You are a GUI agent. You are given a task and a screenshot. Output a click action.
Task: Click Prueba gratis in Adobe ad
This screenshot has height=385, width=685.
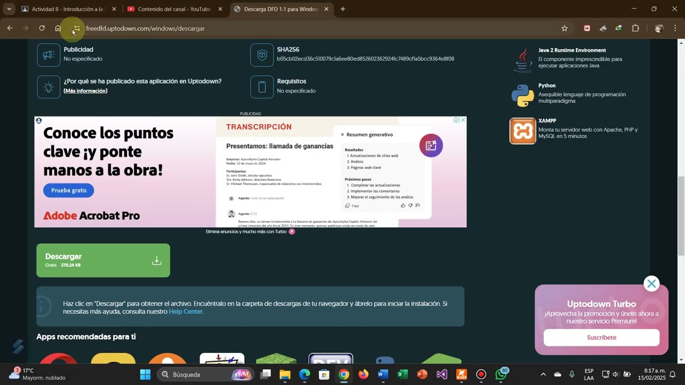click(68, 190)
